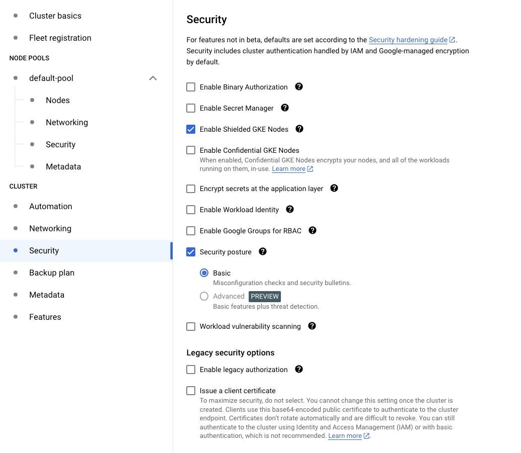The height and width of the screenshot is (453, 521).
Task: Show help for Encrypt secrets at application layer
Action: (334, 188)
